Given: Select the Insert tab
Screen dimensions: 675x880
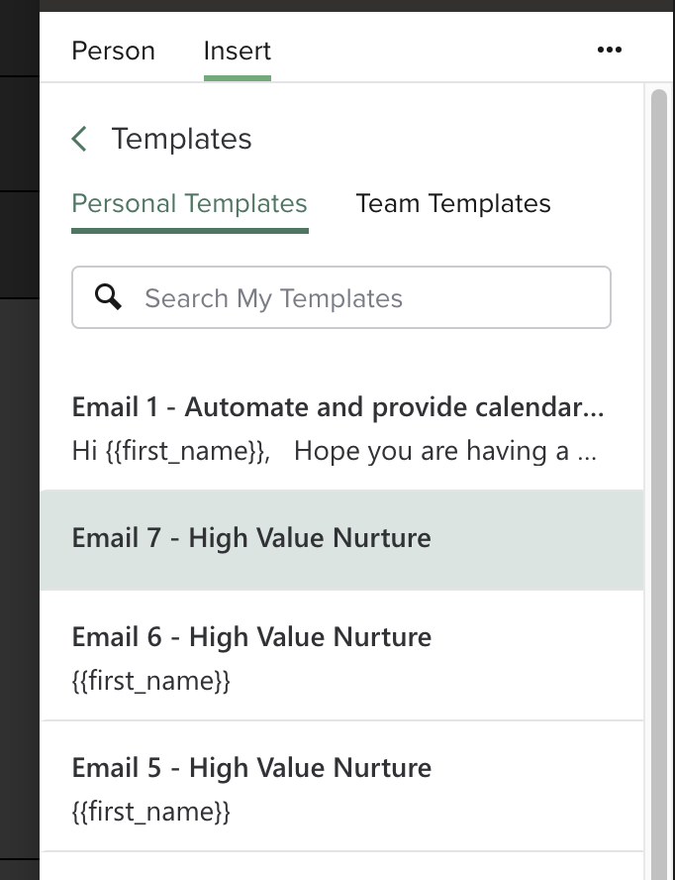Looking at the screenshot, I should tap(237, 50).
